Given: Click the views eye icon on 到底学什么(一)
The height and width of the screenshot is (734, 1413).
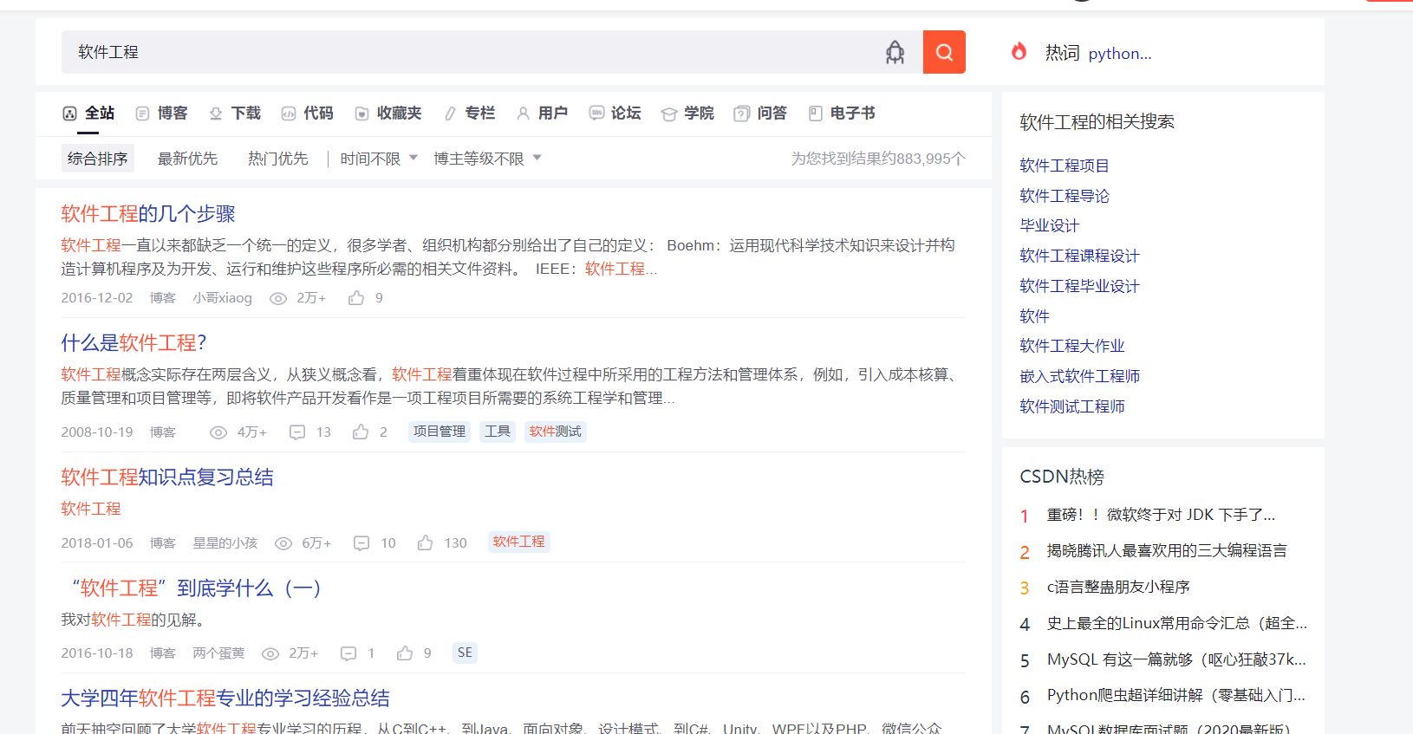Looking at the screenshot, I should (x=270, y=653).
